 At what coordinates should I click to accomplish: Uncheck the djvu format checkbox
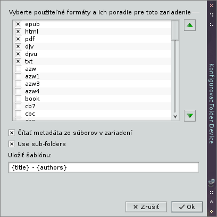(x=18, y=54)
